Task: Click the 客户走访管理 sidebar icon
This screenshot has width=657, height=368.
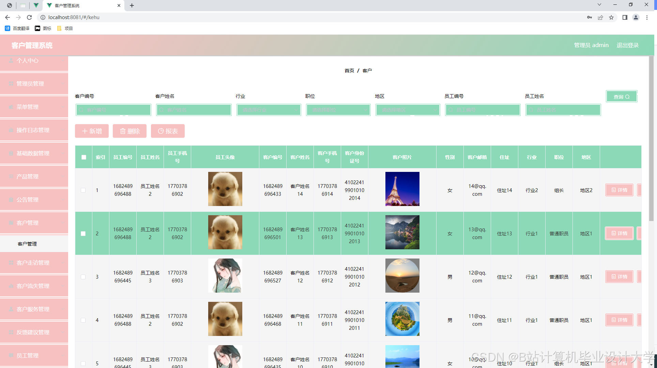Action: click(11, 263)
